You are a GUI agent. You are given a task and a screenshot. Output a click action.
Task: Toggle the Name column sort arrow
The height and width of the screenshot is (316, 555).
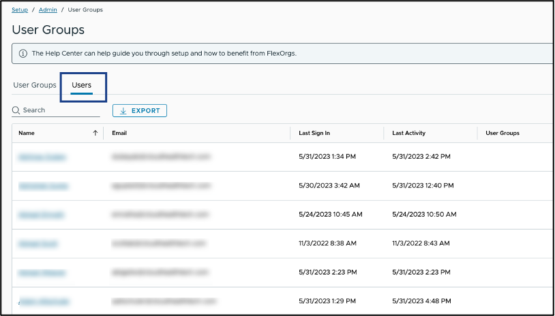(95, 133)
